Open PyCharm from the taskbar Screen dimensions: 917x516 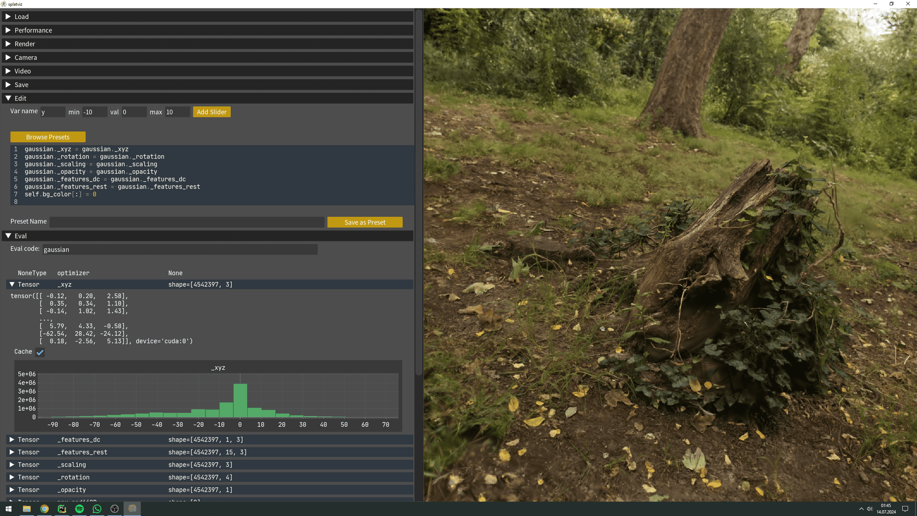[62, 509]
